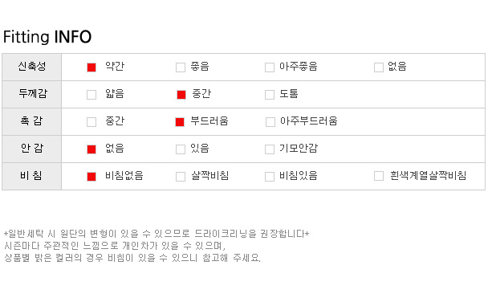The height and width of the screenshot is (290, 488).
Task: Check the 있음 lining box
Action: pyautogui.click(x=181, y=149)
